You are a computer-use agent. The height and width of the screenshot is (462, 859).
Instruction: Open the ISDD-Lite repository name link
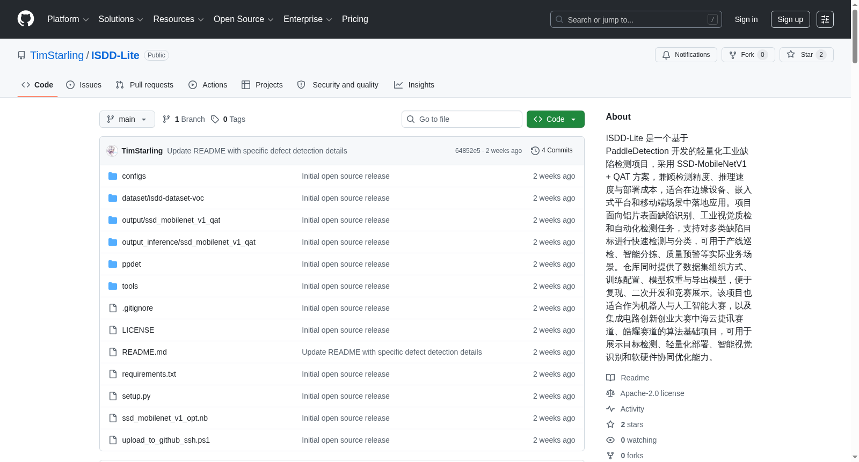coord(115,55)
